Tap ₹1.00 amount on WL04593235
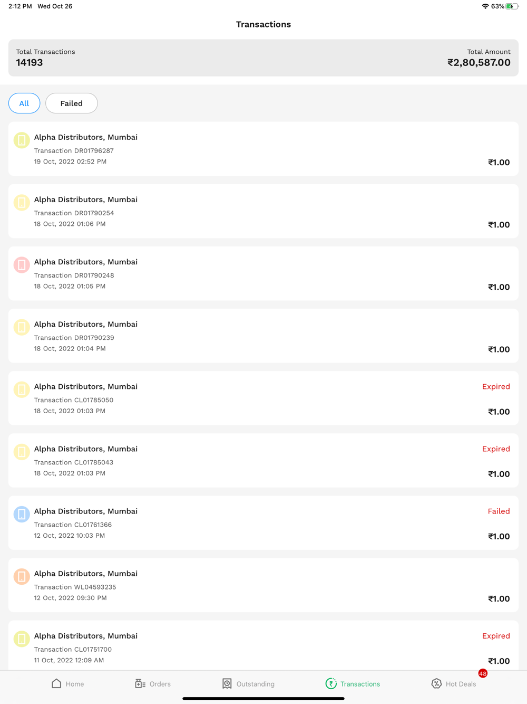The width and height of the screenshot is (527, 704). click(499, 598)
